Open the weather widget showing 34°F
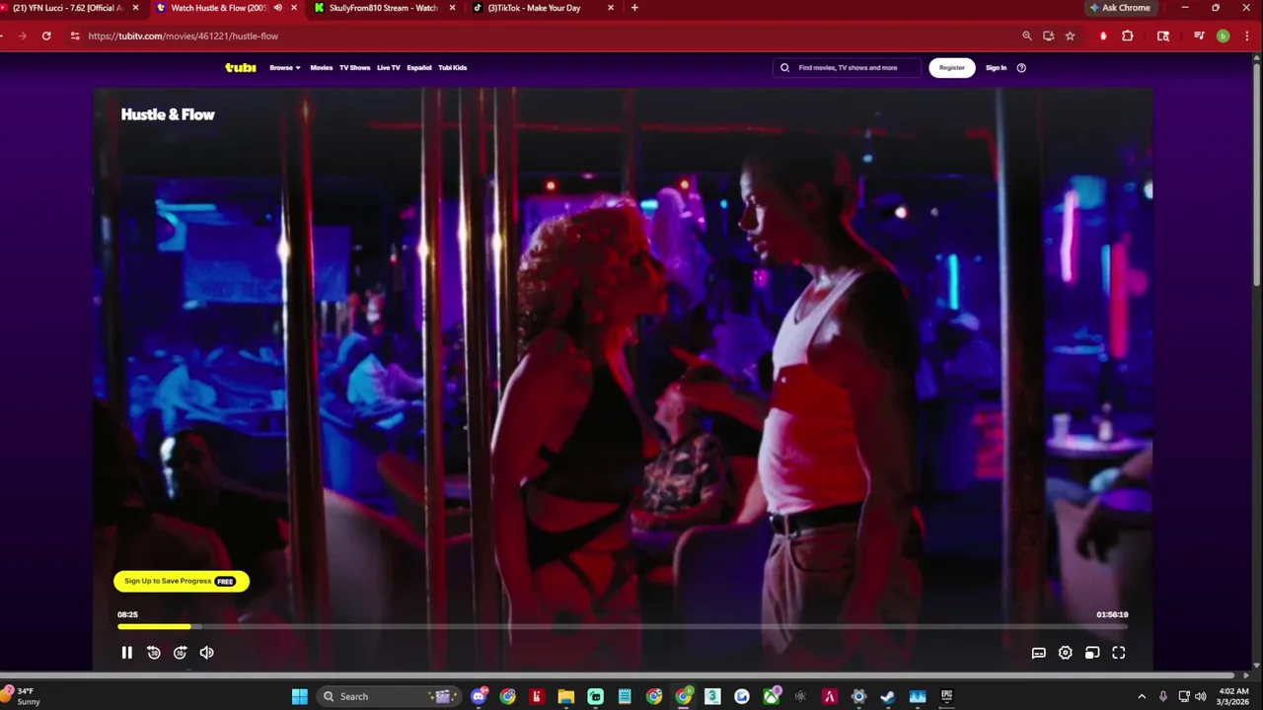This screenshot has width=1263, height=710. pos(23,696)
